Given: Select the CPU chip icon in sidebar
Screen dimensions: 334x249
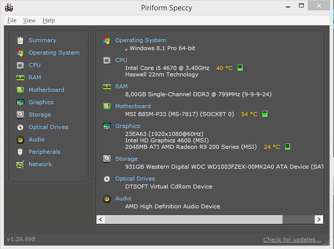Looking at the screenshot, I should click(x=20, y=65).
